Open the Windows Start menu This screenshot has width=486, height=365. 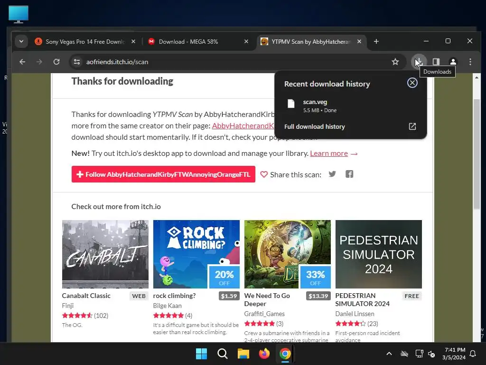pyautogui.click(x=201, y=354)
